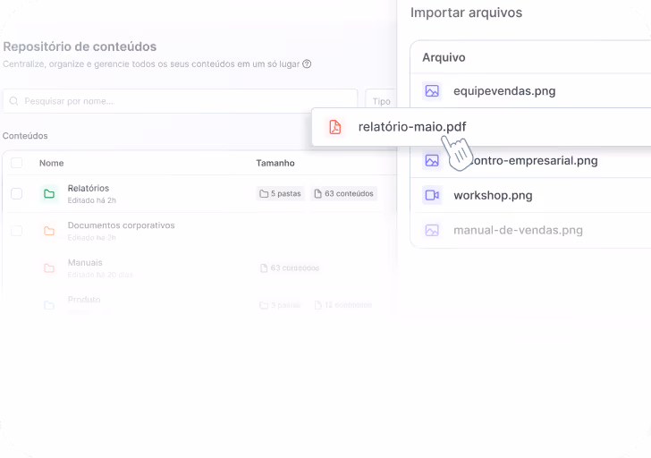Click the Conteúdos section label

(x=25, y=136)
